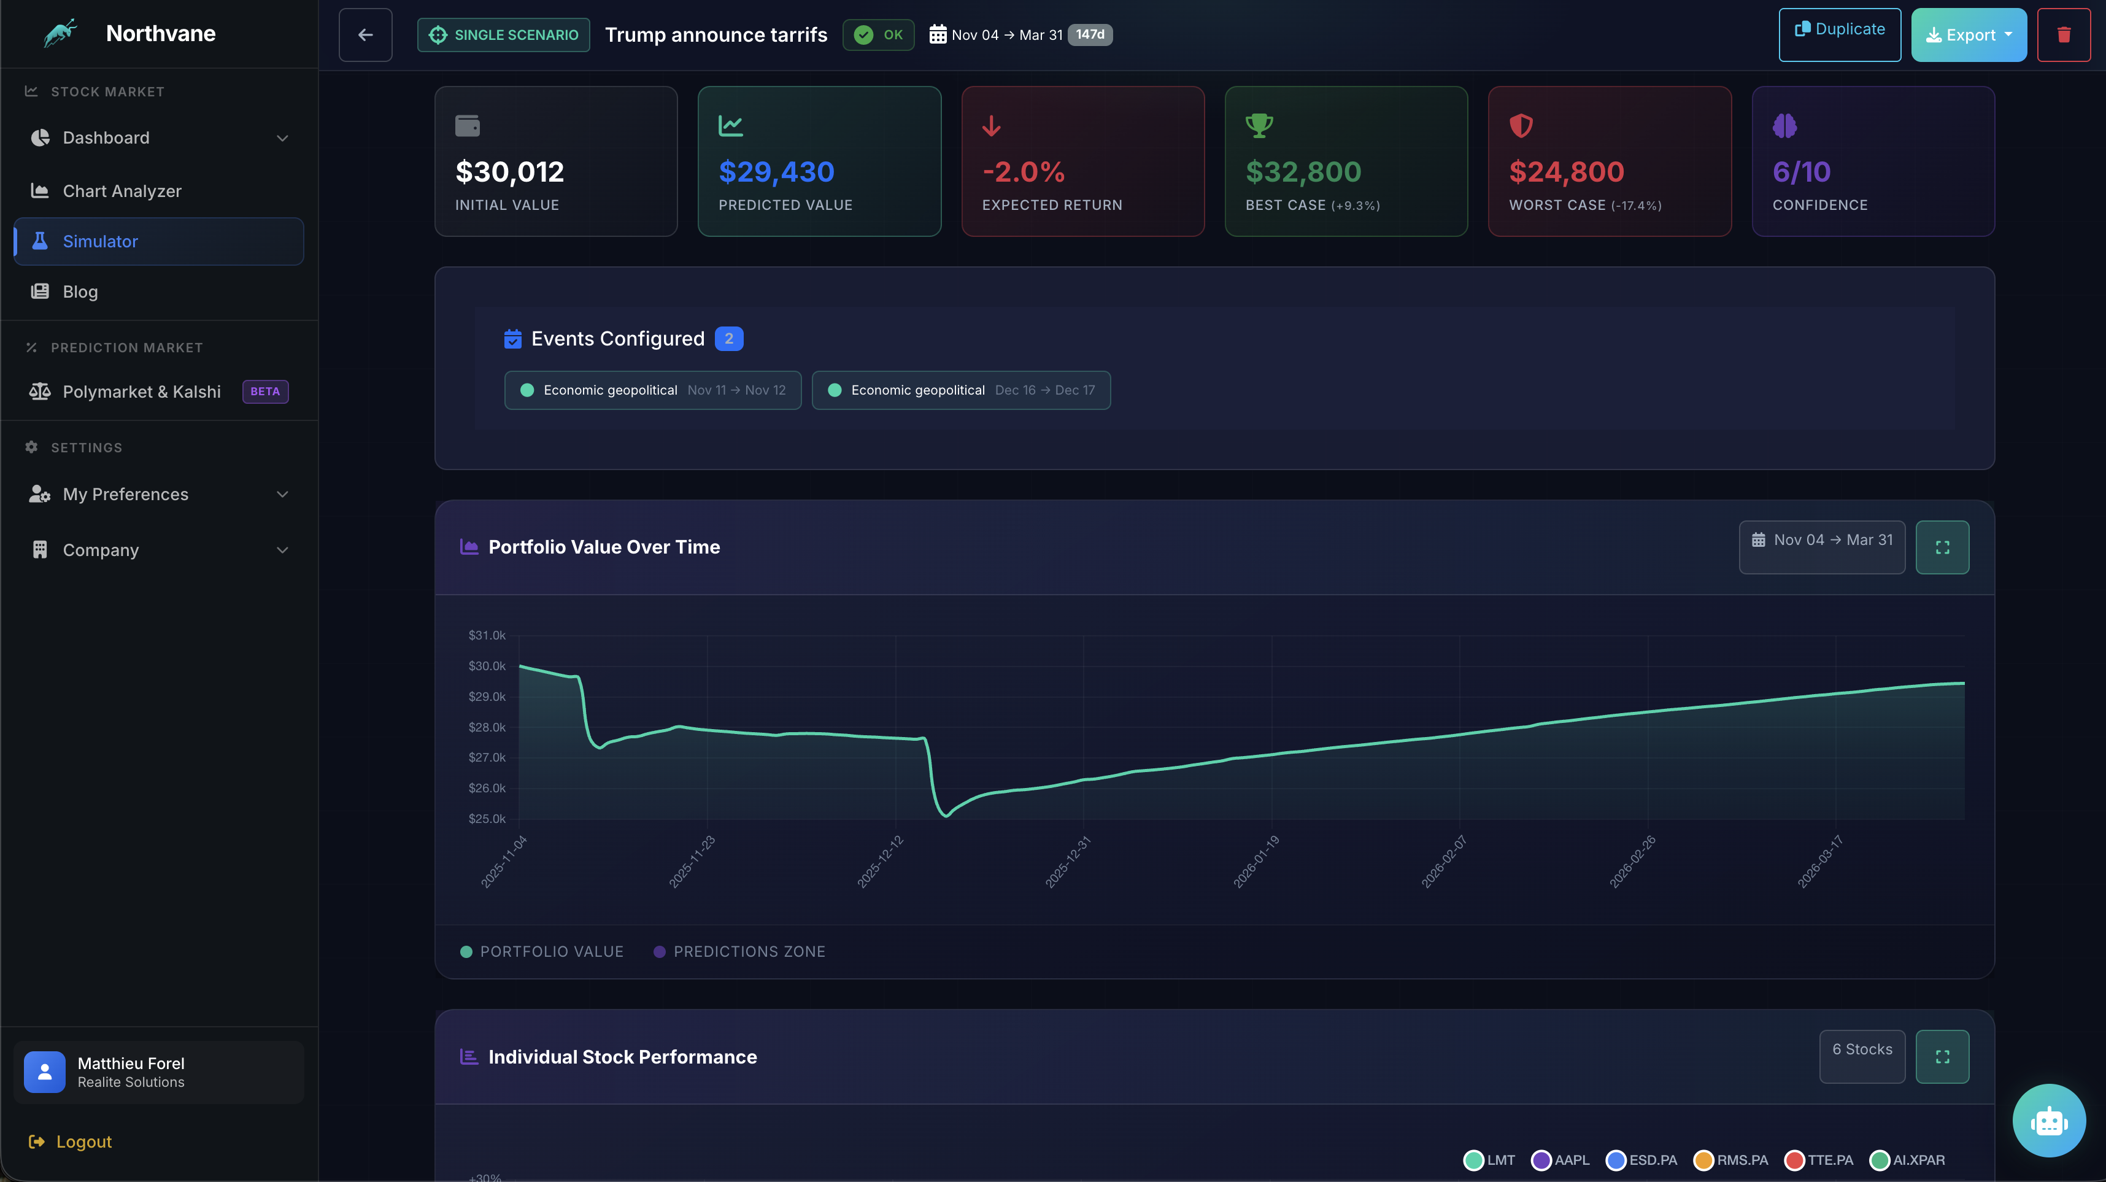This screenshot has height=1182, width=2106.
Task: Click the $30,012 initial value
Action: tap(509, 172)
